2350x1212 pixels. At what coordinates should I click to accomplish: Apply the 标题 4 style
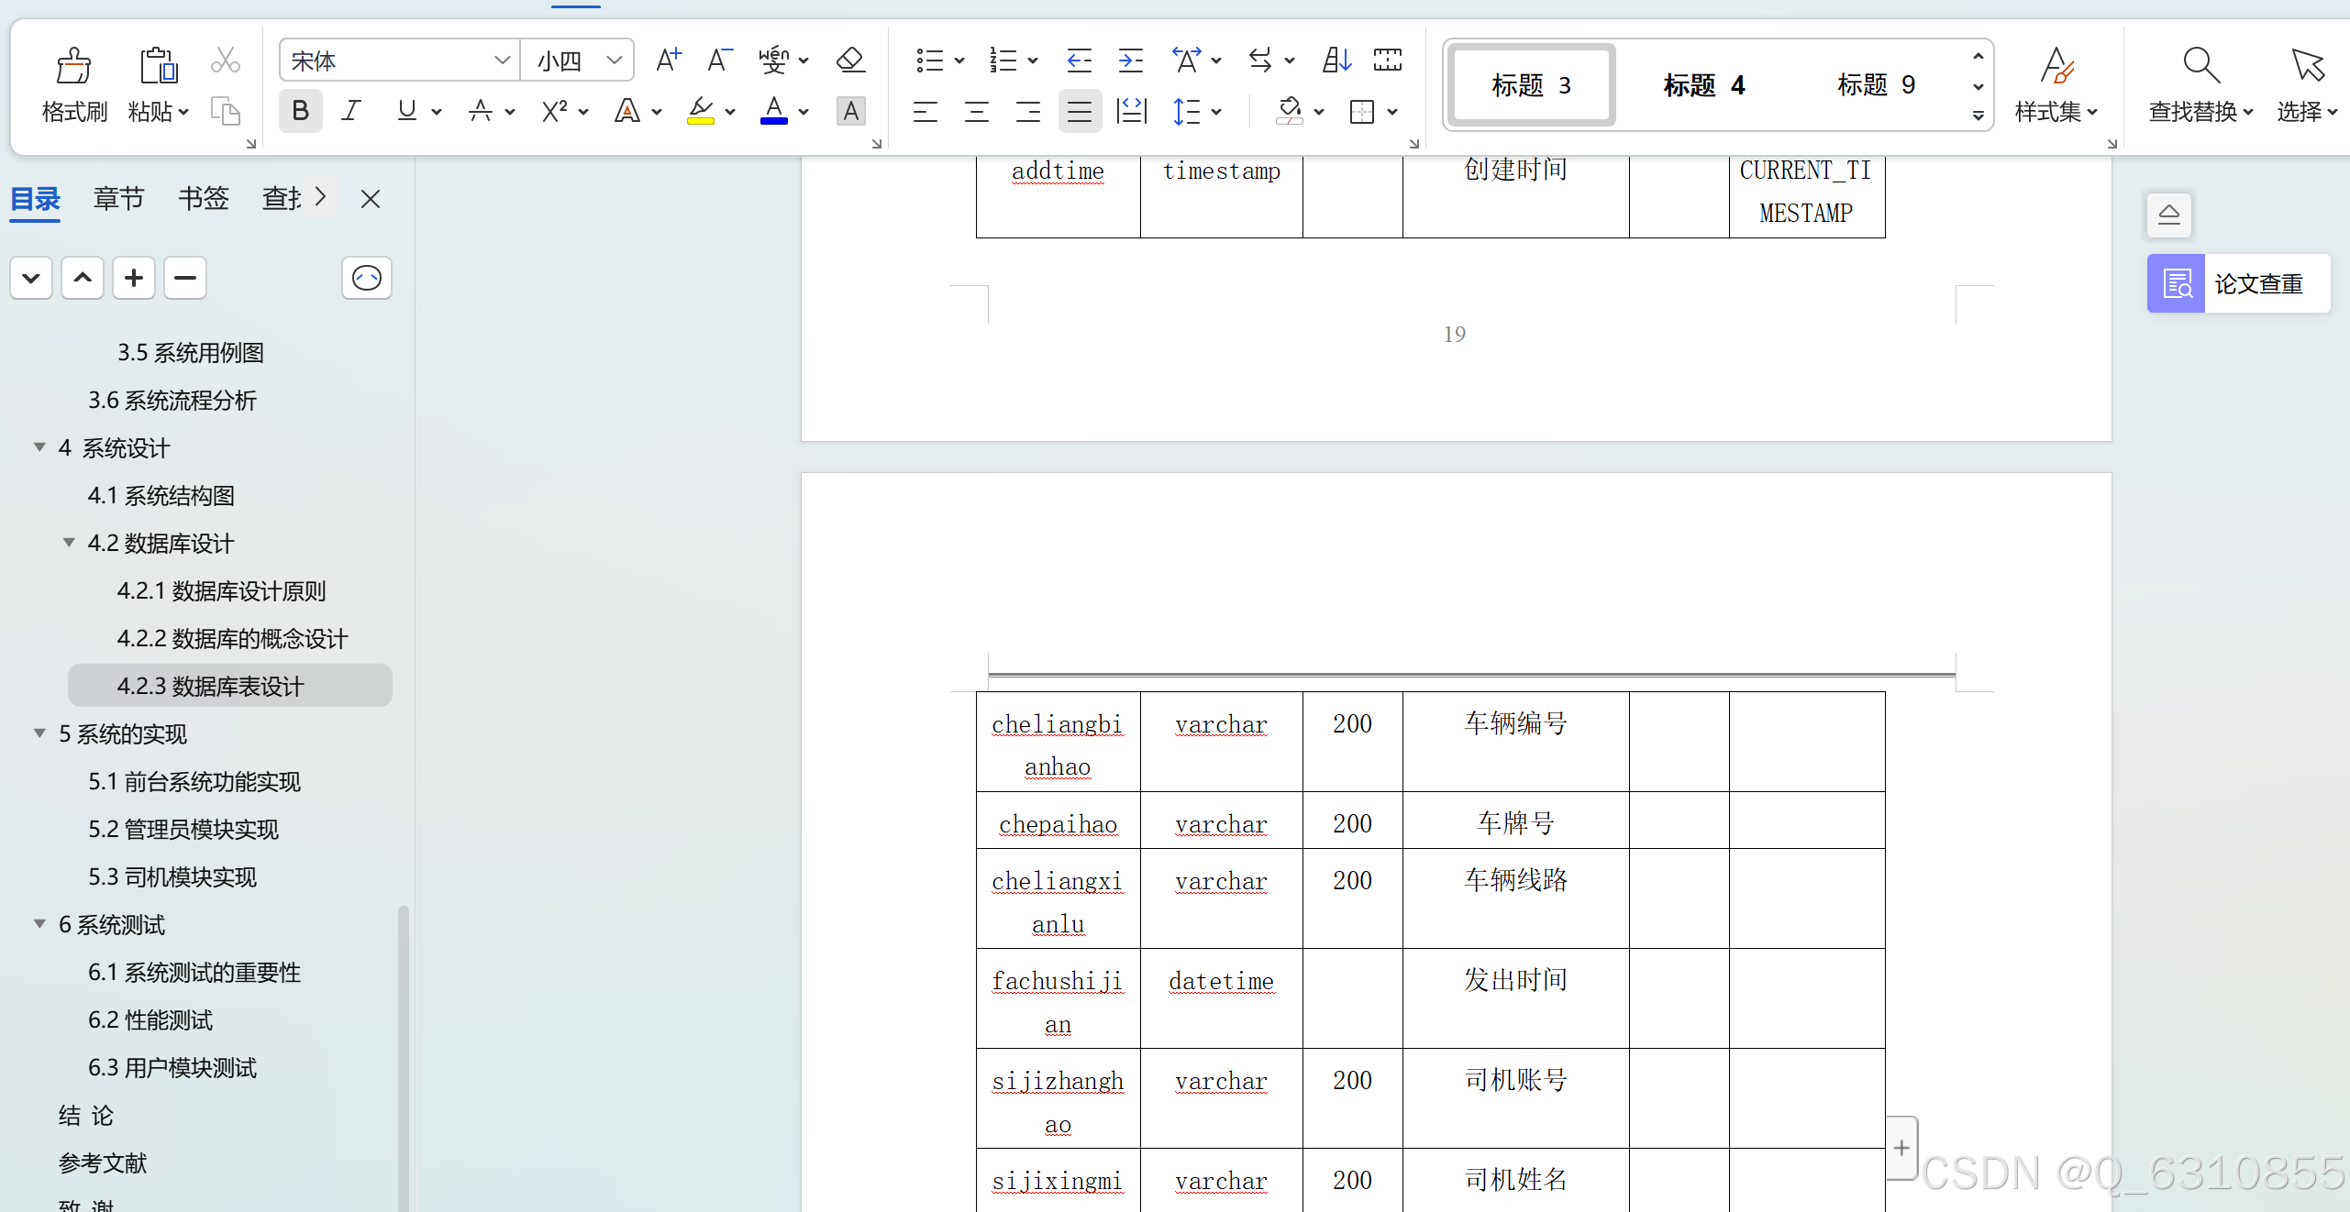1703,85
